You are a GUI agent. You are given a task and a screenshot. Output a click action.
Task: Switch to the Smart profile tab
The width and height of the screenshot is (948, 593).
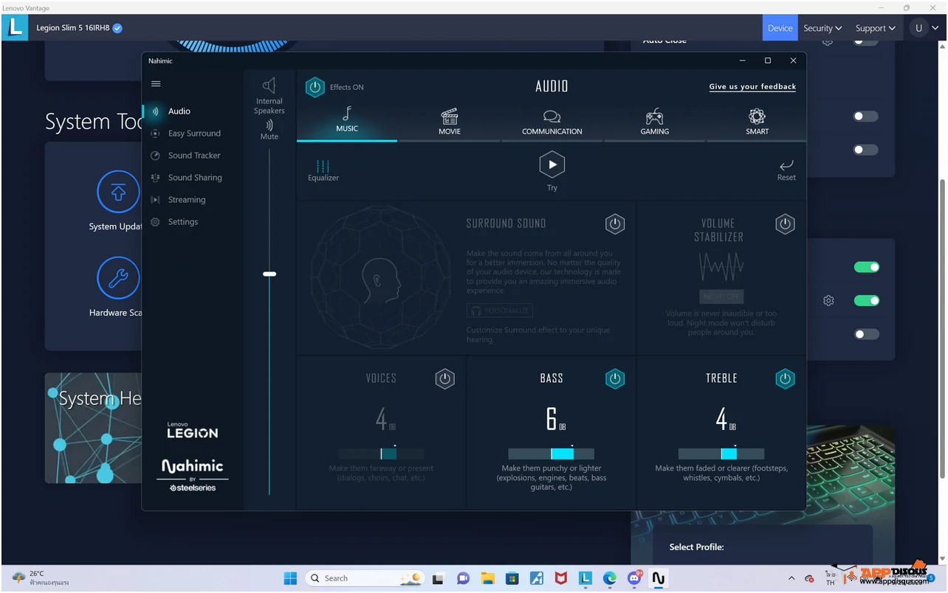tap(757, 122)
